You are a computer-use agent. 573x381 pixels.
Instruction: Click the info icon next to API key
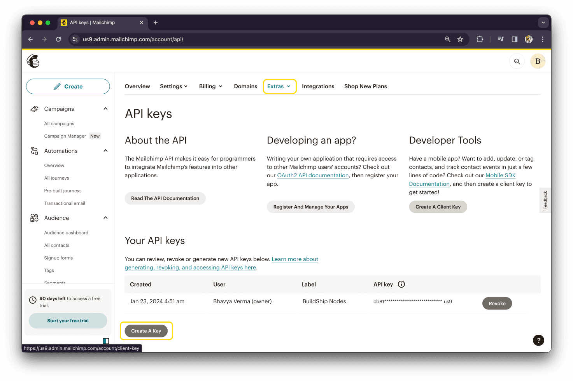[401, 284]
